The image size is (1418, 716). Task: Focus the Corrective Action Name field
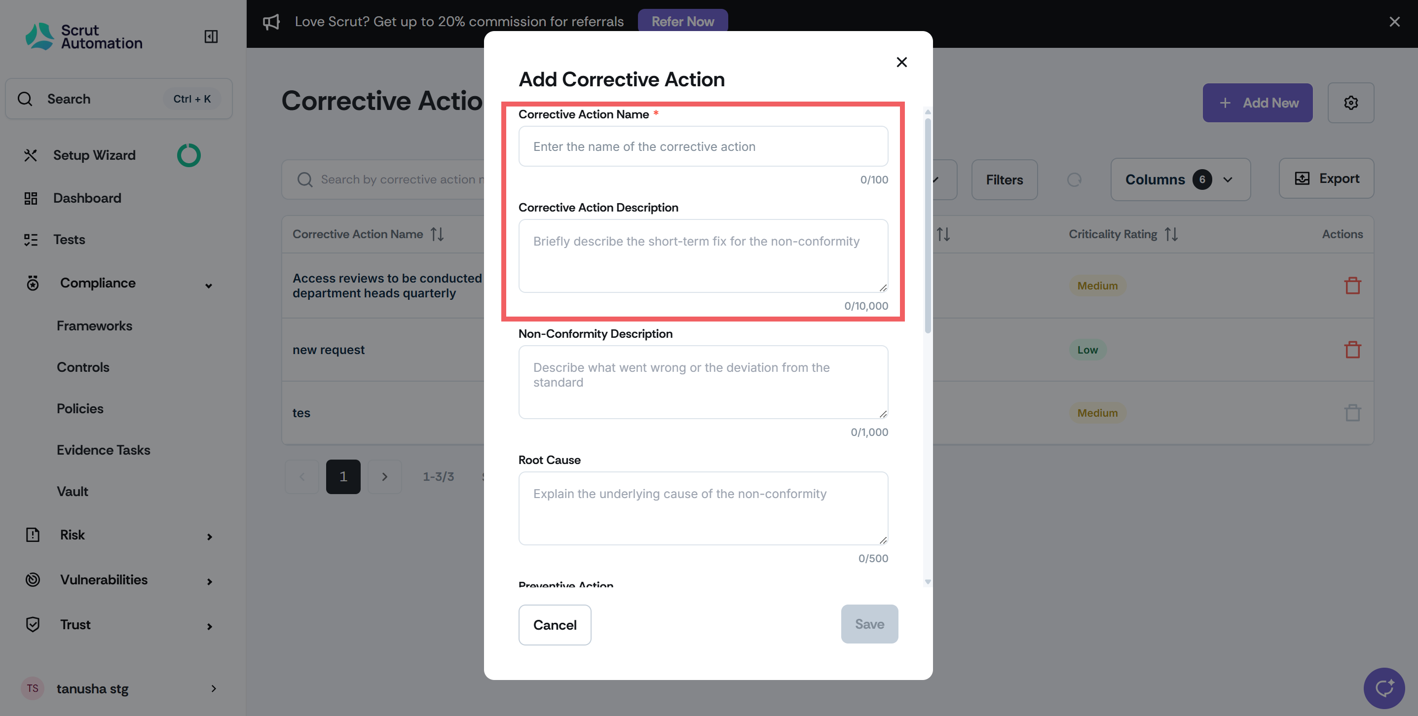click(703, 146)
